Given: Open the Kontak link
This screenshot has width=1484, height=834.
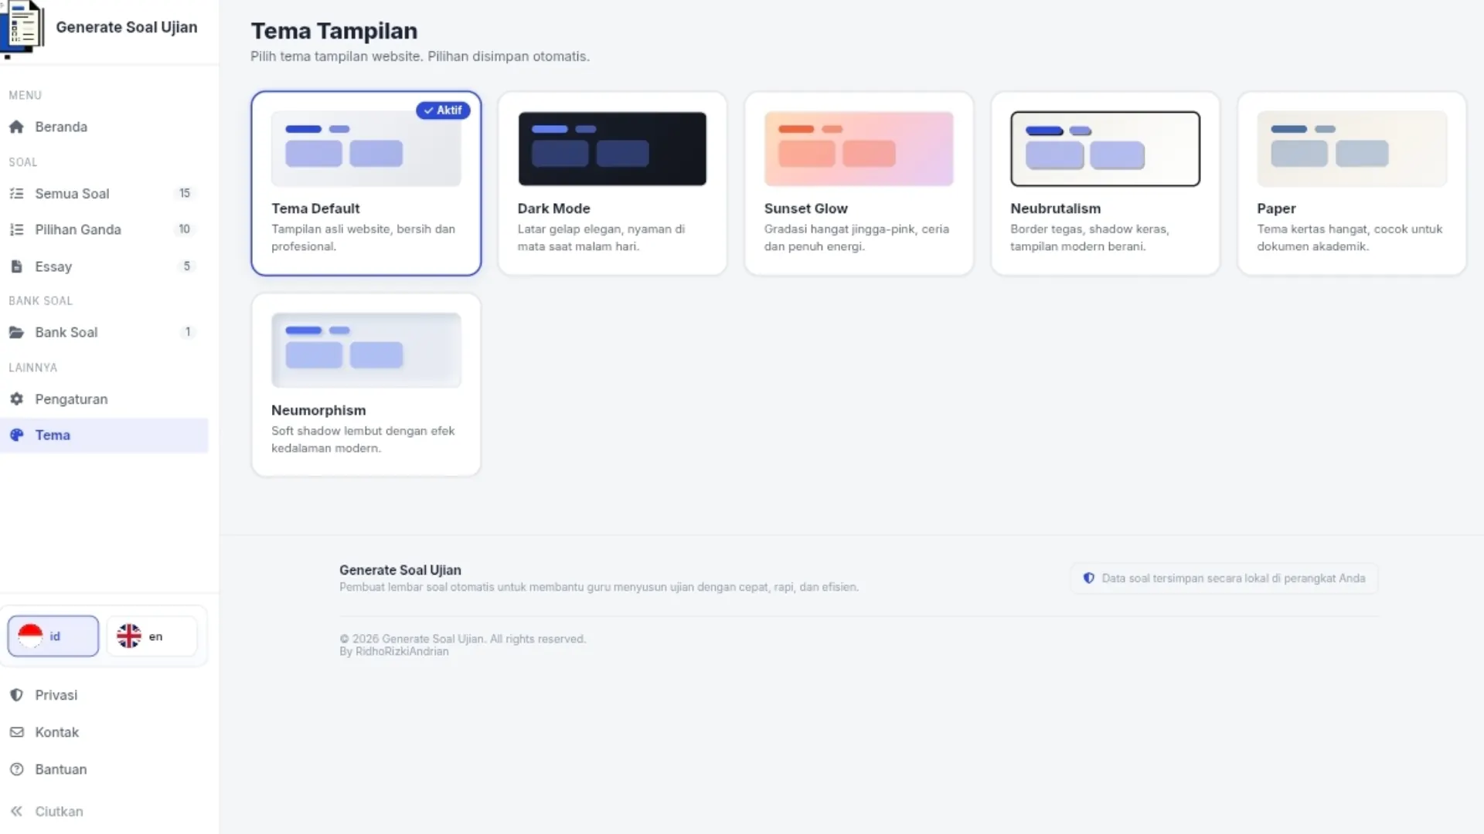Looking at the screenshot, I should [x=104, y=732].
